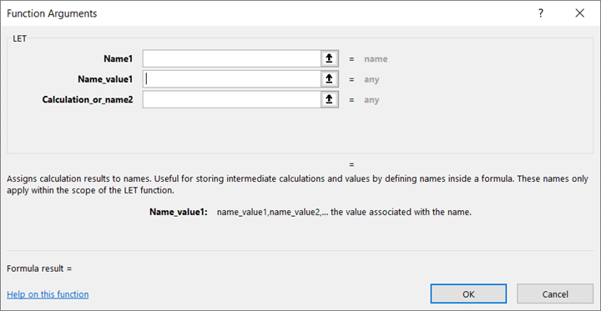Collapse dialog using Name1 range selector icon
This screenshot has width=601, height=311.
click(329, 59)
